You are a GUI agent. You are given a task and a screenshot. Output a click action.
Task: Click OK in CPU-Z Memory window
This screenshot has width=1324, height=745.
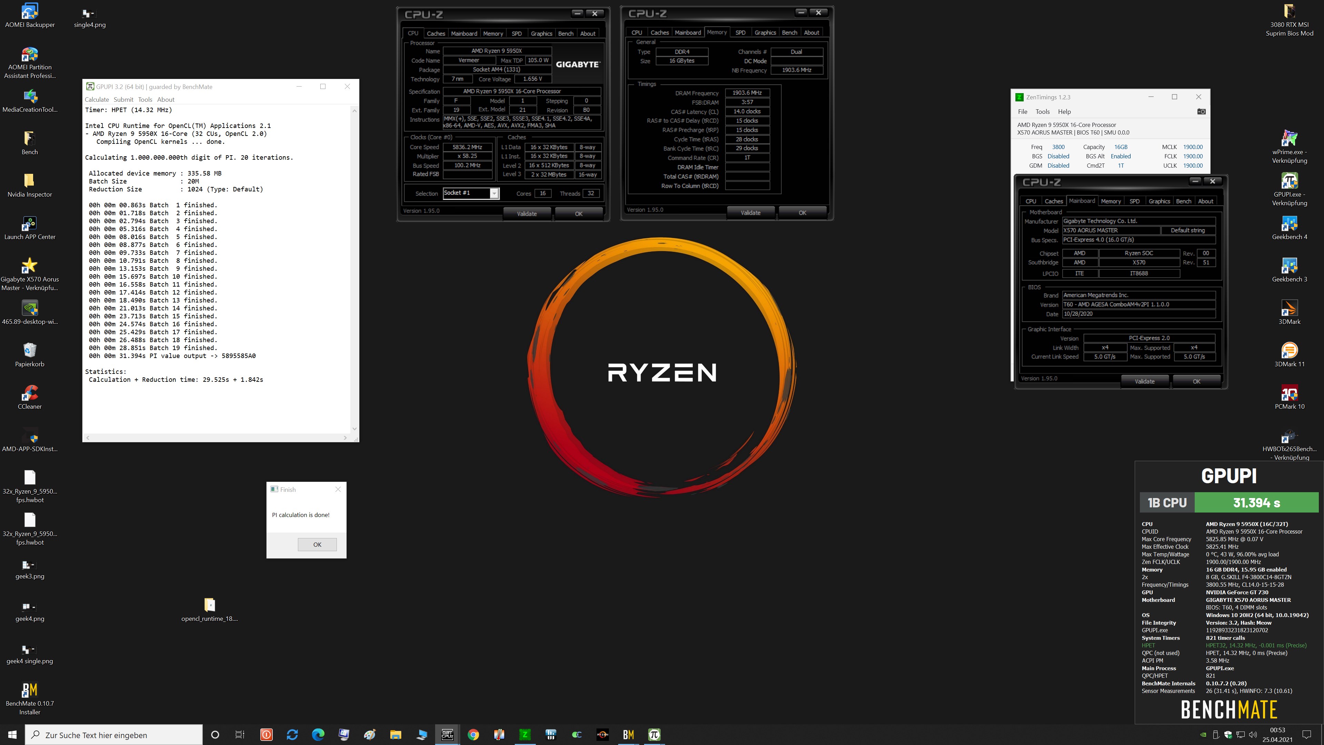[802, 212]
